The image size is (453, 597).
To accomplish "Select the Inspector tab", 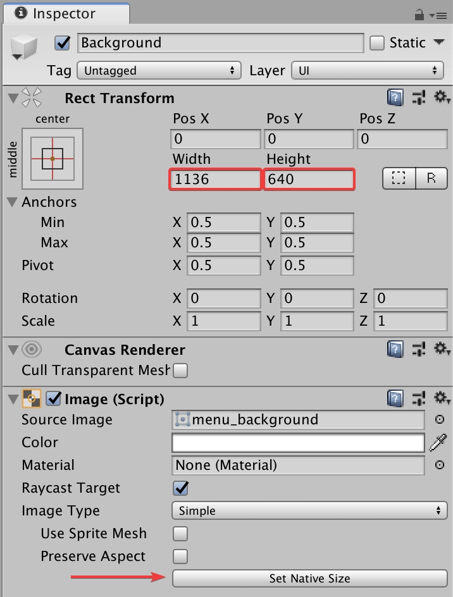I will pos(65,13).
